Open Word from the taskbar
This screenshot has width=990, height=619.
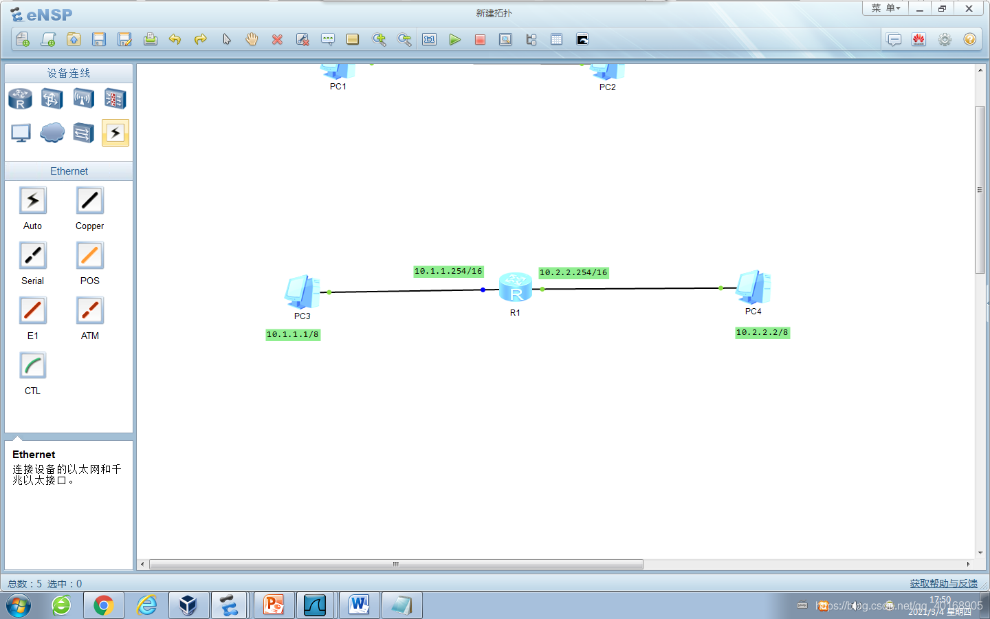point(359,606)
